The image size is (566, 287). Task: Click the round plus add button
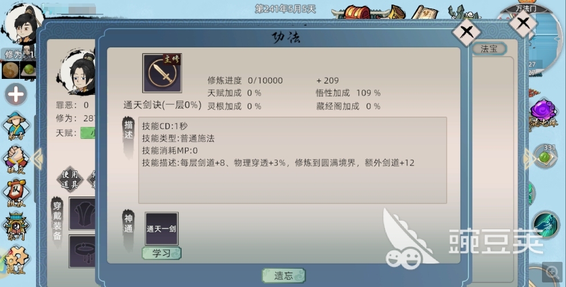pyautogui.click(x=16, y=95)
